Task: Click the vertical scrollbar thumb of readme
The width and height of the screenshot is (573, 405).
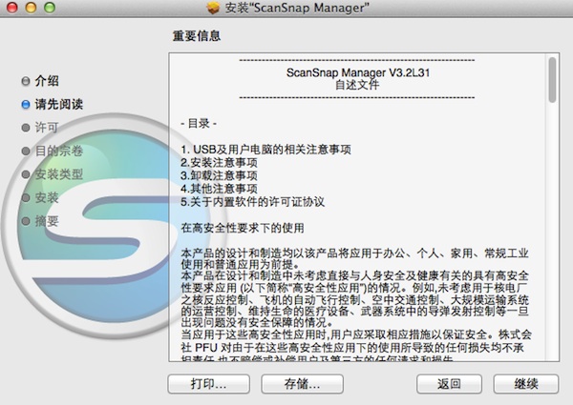Action: pyautogui.click(x=552, y=79)
